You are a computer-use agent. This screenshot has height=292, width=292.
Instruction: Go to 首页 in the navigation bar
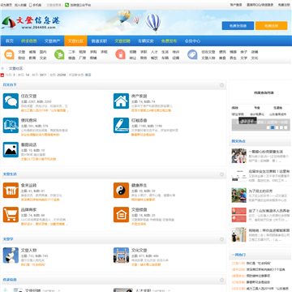[10, 41]
